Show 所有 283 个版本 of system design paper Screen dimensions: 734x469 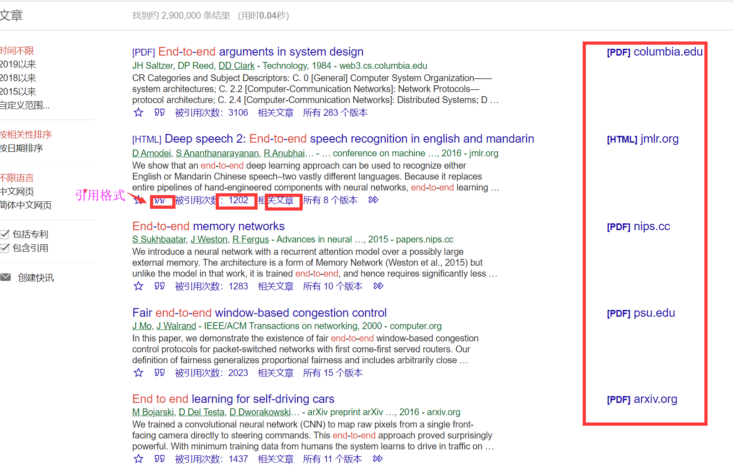click(335, 113)
